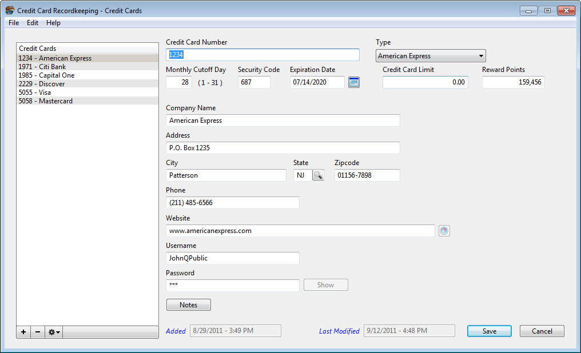
Task: Expand the card Type dropdown
Action: [431, 56]
